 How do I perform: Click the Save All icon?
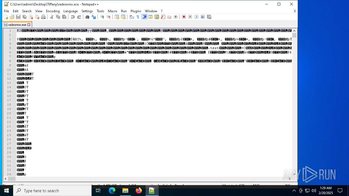25,17
